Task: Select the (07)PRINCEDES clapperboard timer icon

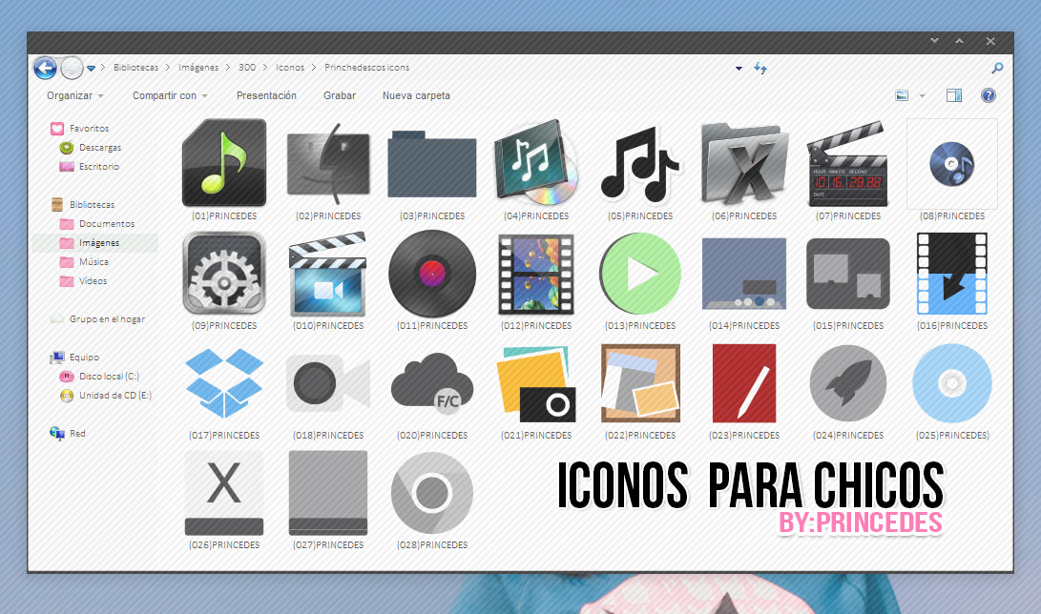Action: pyautogui.click(x=848, y=164)
